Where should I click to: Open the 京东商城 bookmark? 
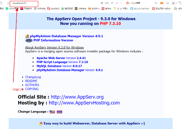[39, 9]
